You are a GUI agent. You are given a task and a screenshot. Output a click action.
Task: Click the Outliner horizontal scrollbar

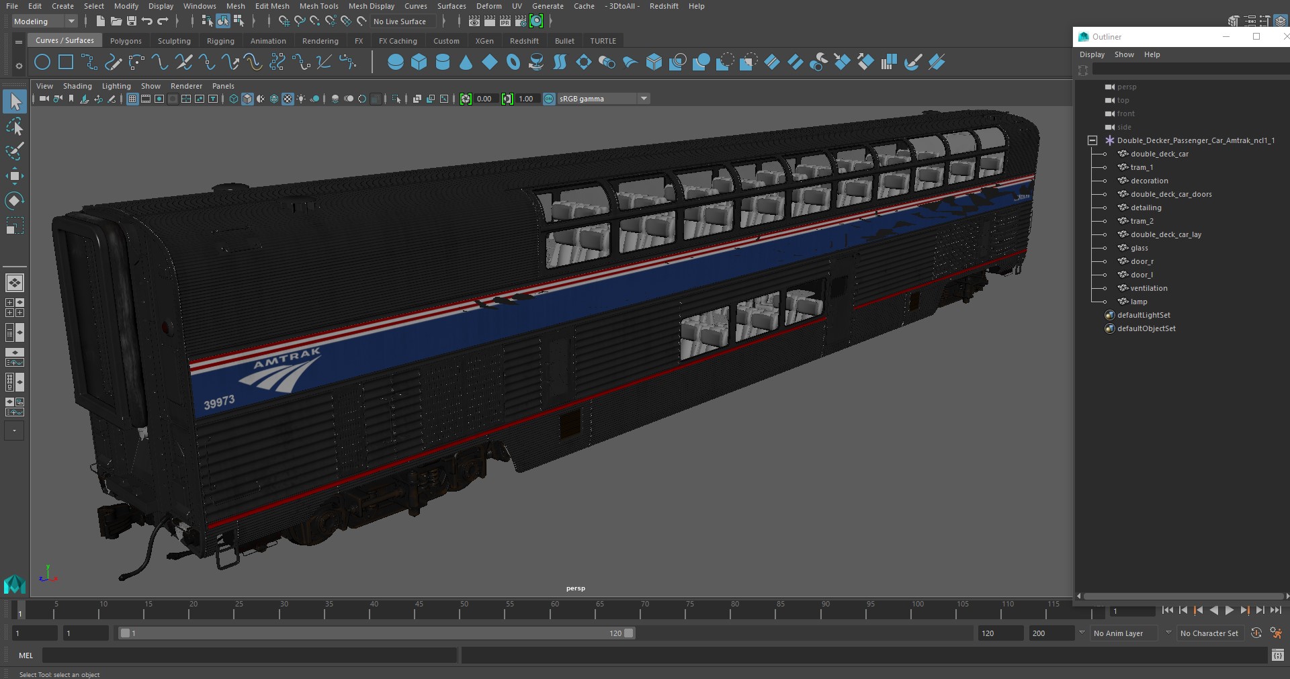point(1182,596)
